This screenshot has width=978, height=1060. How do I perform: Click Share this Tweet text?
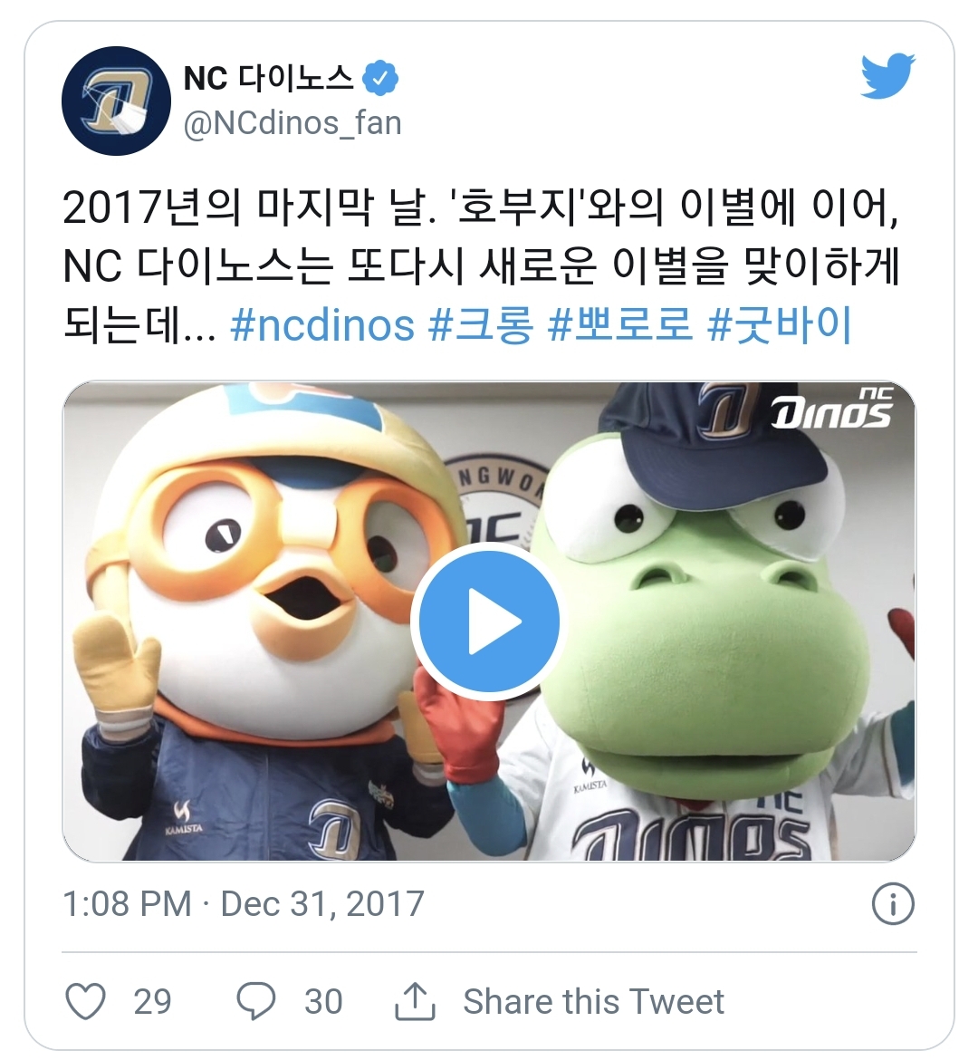pyautogui.click(x=593, y=1001)
